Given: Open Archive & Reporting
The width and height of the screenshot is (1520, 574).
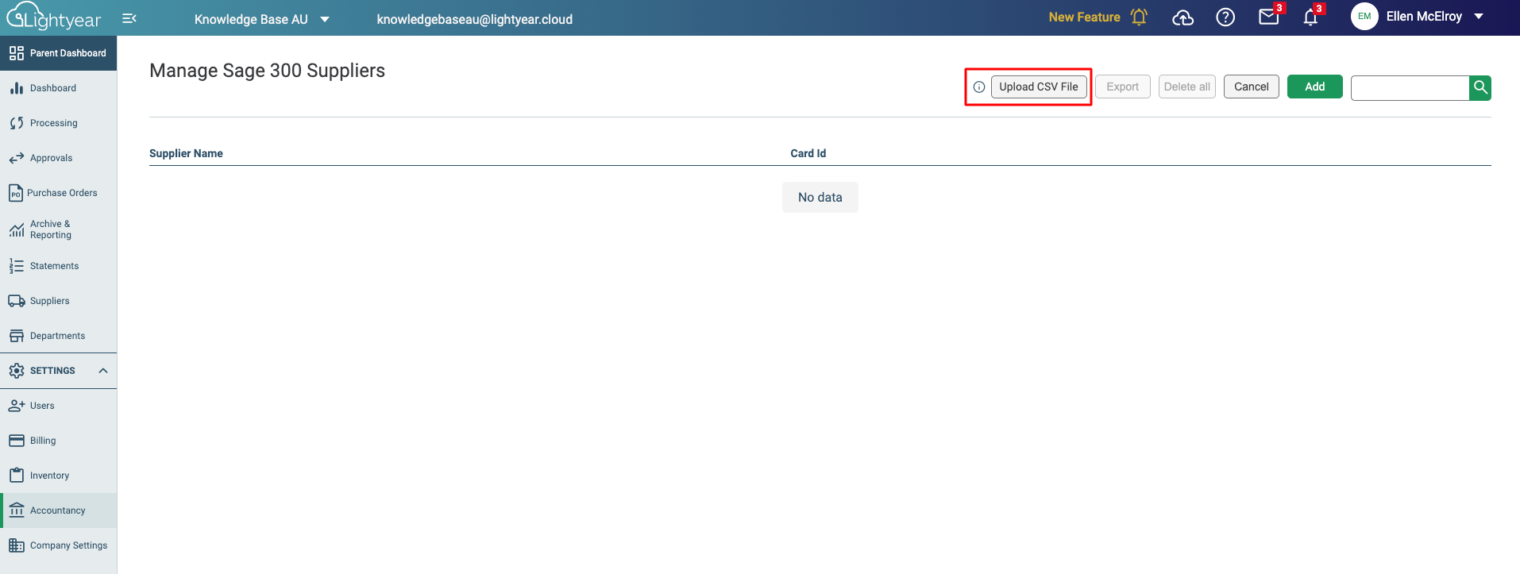Looking at the screenshot, I should pyautogui.click(x=58, y=229).
